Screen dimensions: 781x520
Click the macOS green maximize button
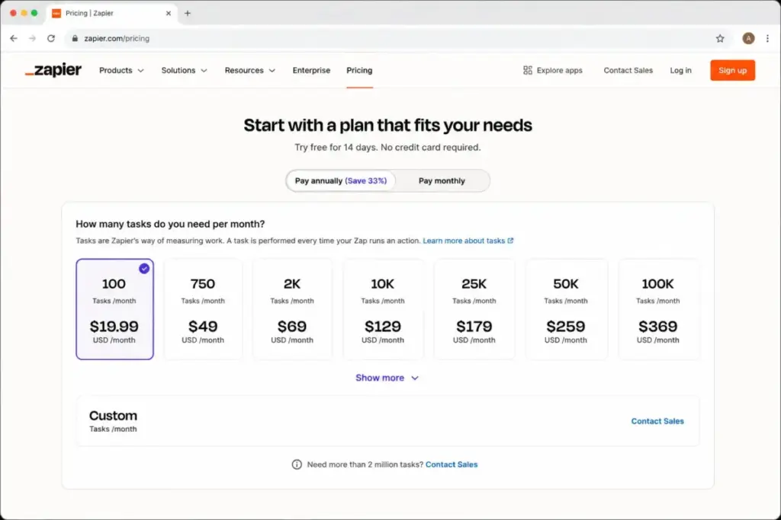coord(34,13)
